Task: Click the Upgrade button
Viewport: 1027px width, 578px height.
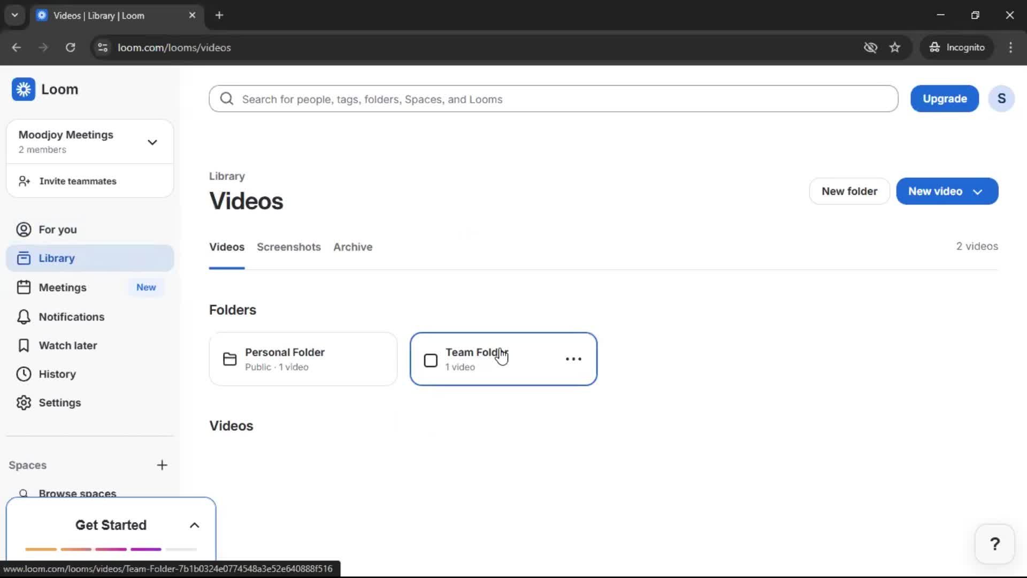Action: (x=944, y=99)
